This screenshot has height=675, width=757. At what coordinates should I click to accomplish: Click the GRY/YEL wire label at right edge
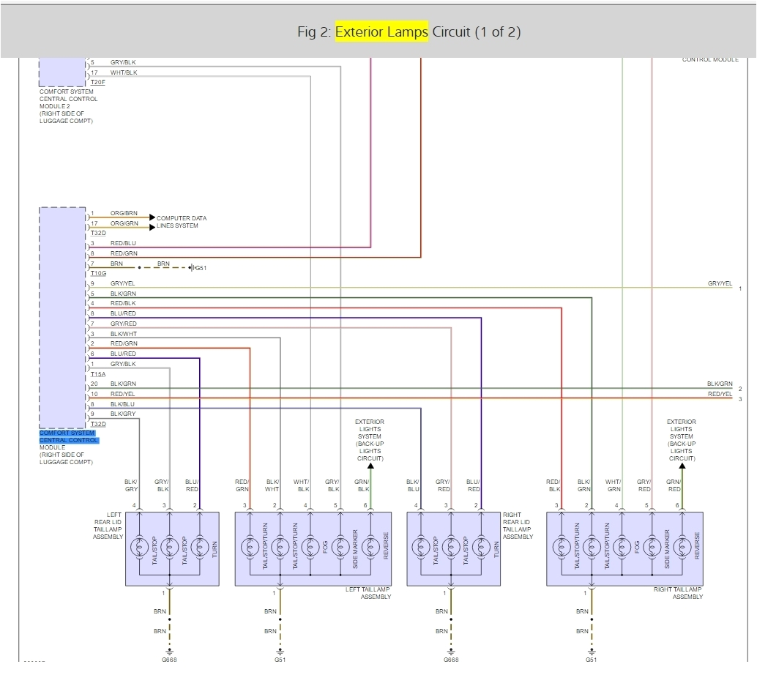click(x=719, y=283)
